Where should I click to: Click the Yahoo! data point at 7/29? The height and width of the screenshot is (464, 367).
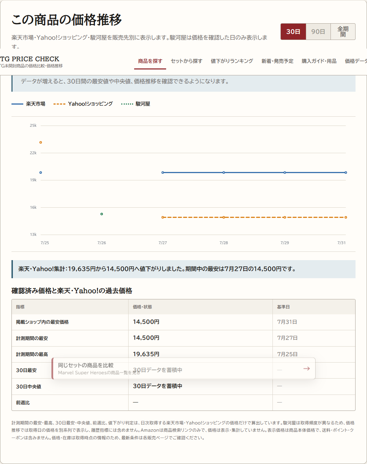point(285,217)
